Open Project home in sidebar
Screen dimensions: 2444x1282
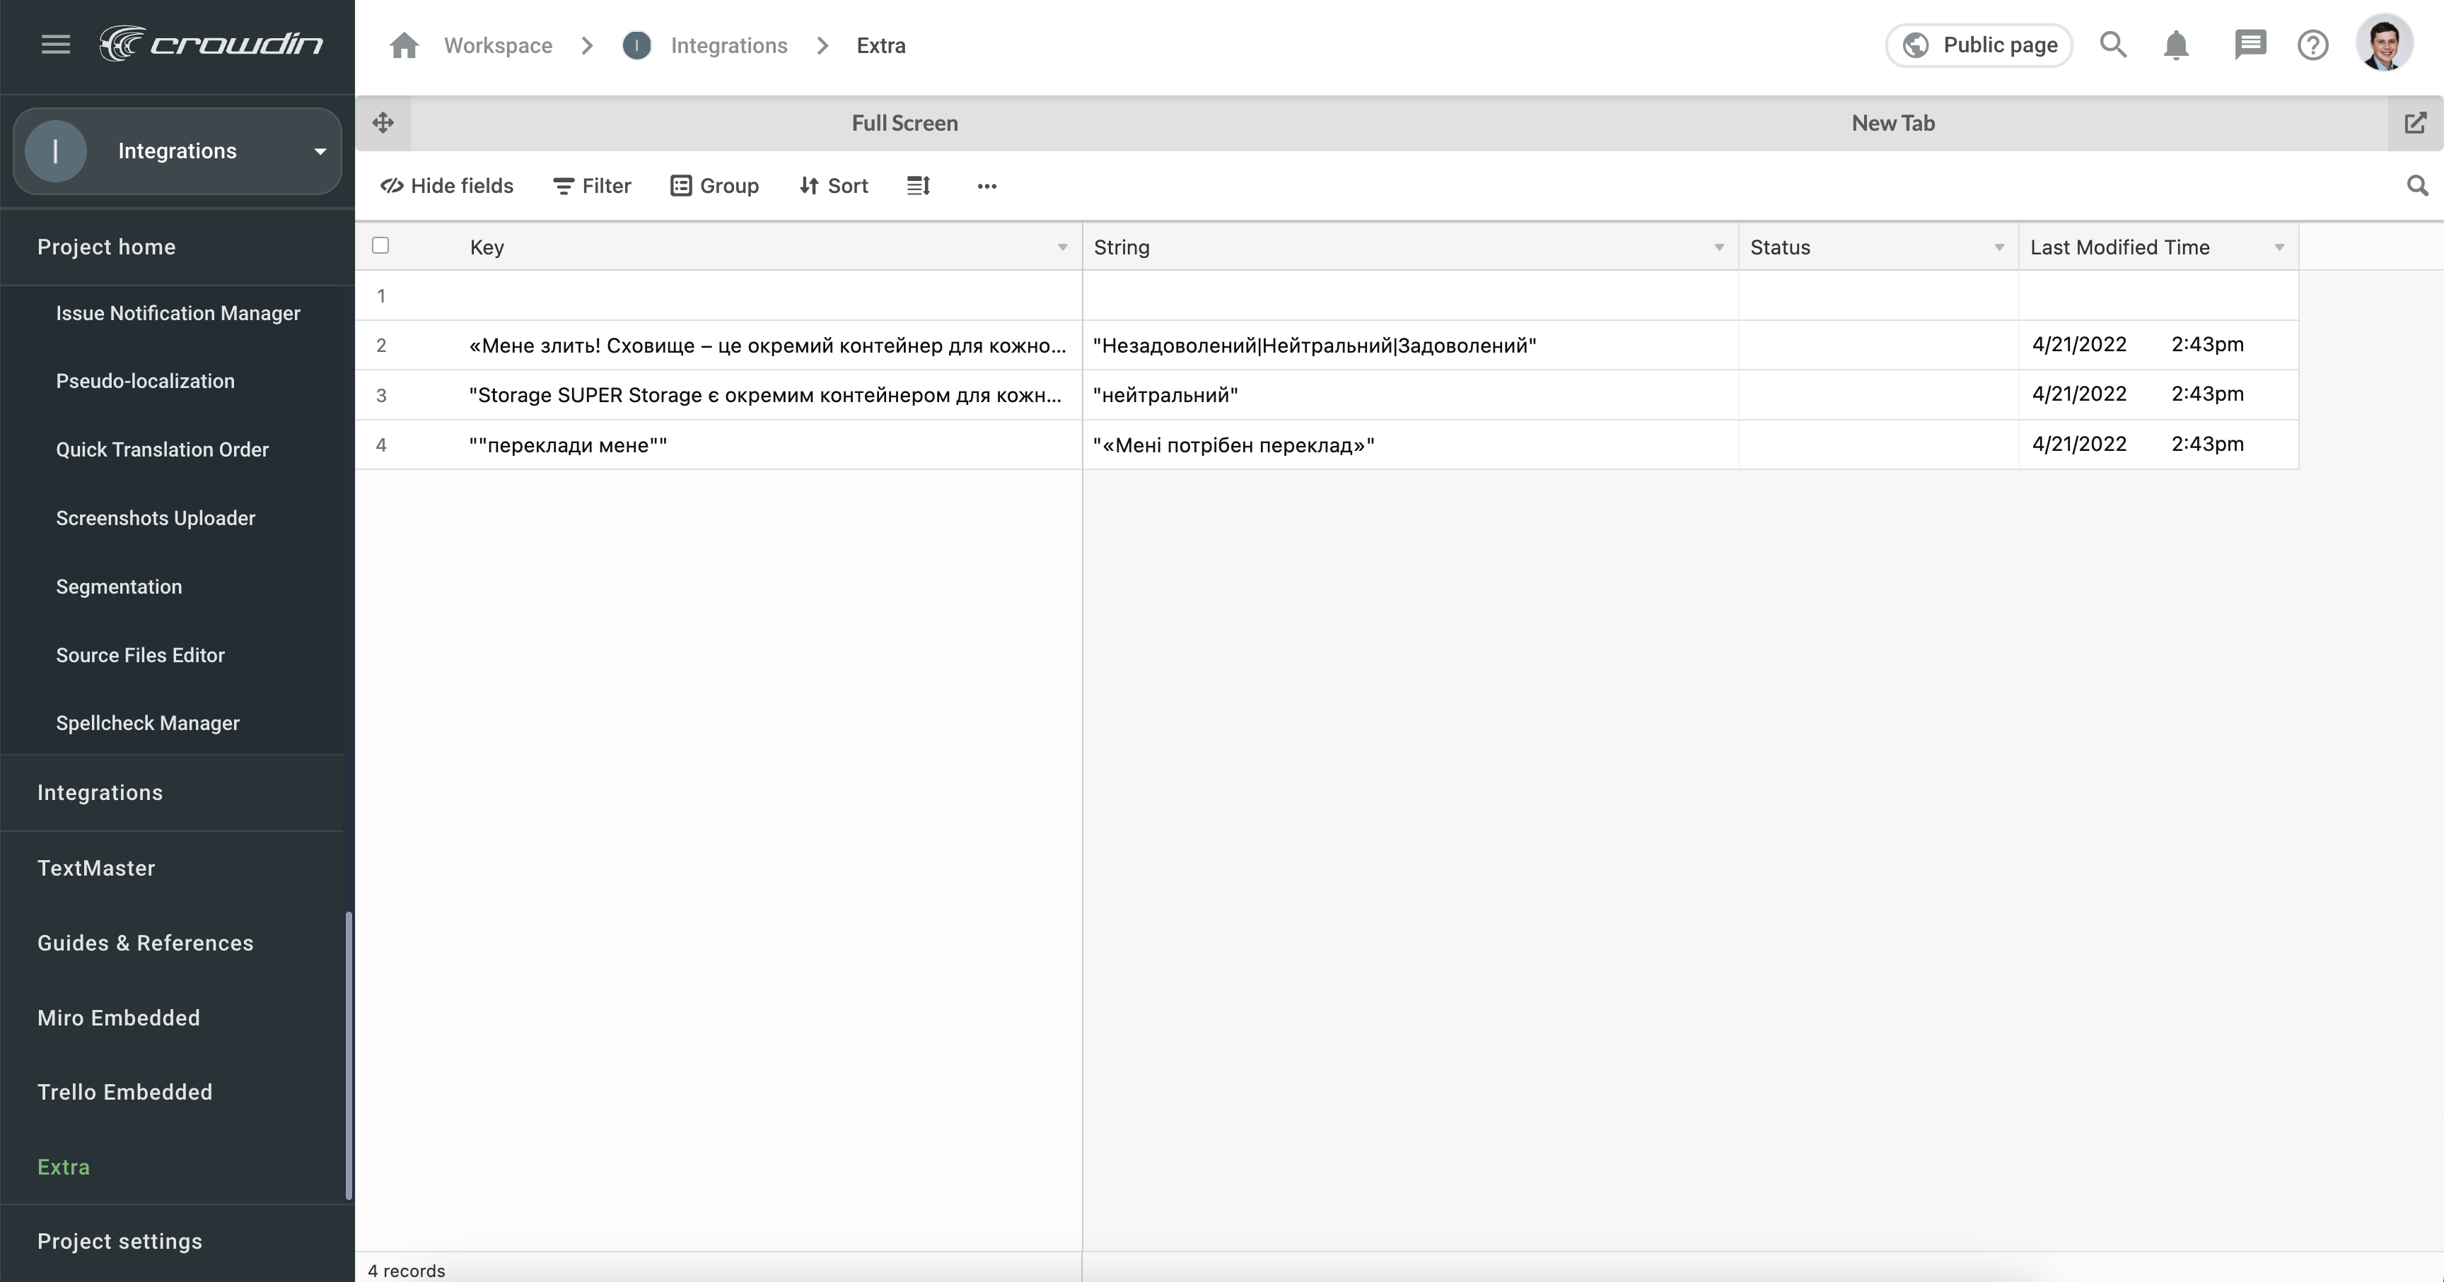[106, 247]
